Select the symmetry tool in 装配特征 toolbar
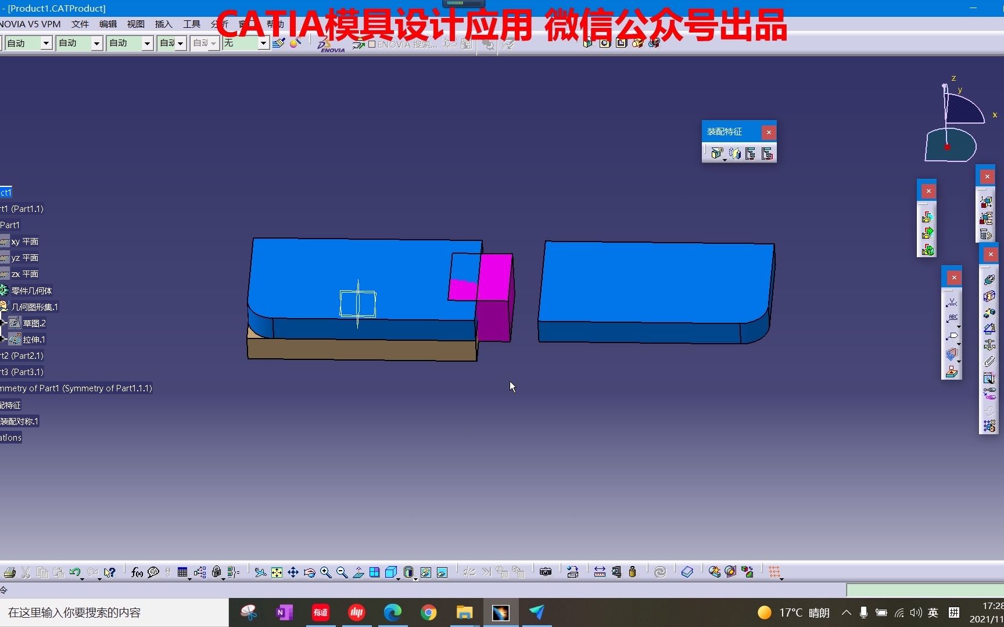Viewport: 1004px width, 627px height. [x=734, y=153]
